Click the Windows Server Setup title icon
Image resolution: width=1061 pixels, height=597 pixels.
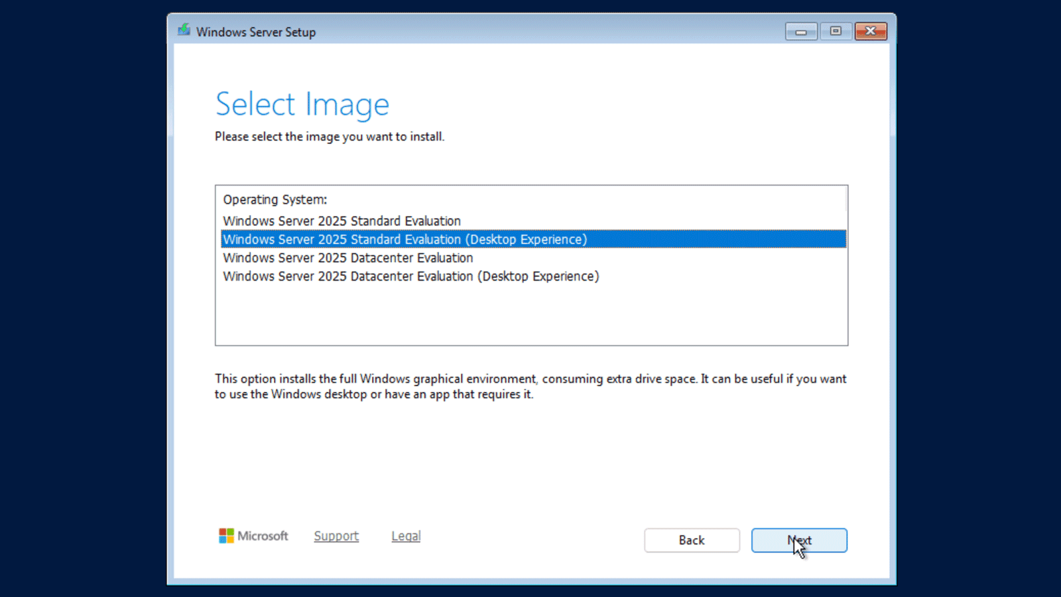click(x=184, y=31)
